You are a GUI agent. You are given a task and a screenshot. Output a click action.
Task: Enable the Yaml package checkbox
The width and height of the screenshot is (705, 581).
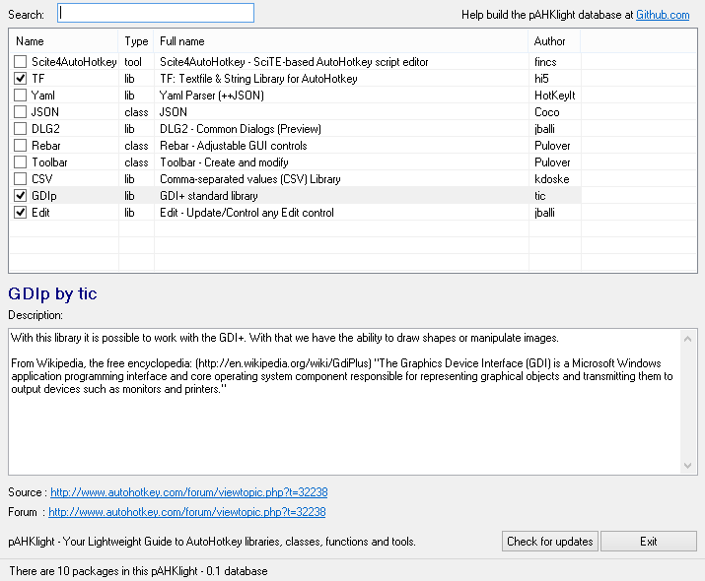21,96
